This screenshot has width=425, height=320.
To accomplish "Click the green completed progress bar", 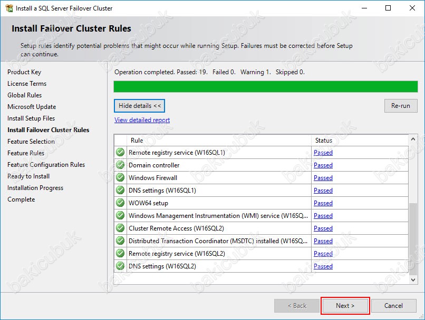I will 266,86.
